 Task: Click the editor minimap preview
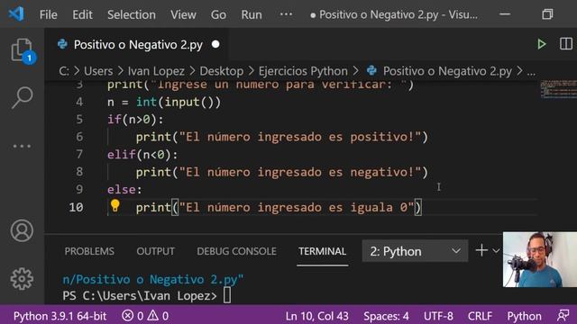click(x=558, y=89)
